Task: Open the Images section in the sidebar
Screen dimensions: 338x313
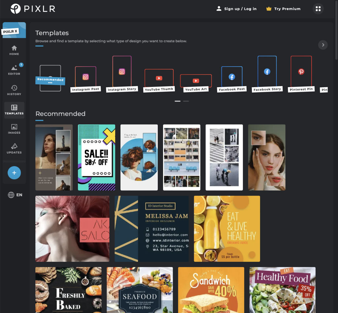Action: tap(14, 130)
